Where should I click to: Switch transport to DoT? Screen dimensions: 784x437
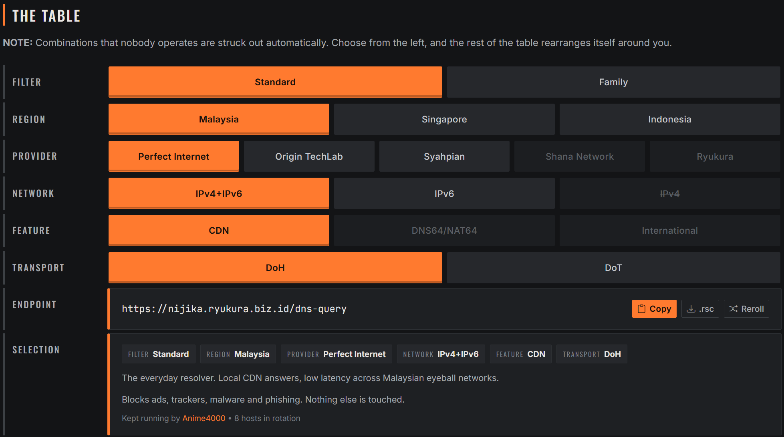click(613, 268)
